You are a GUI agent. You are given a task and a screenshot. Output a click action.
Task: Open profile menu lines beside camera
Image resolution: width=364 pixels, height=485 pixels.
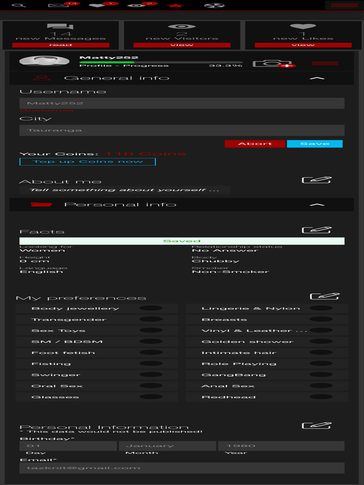(325, 63)
